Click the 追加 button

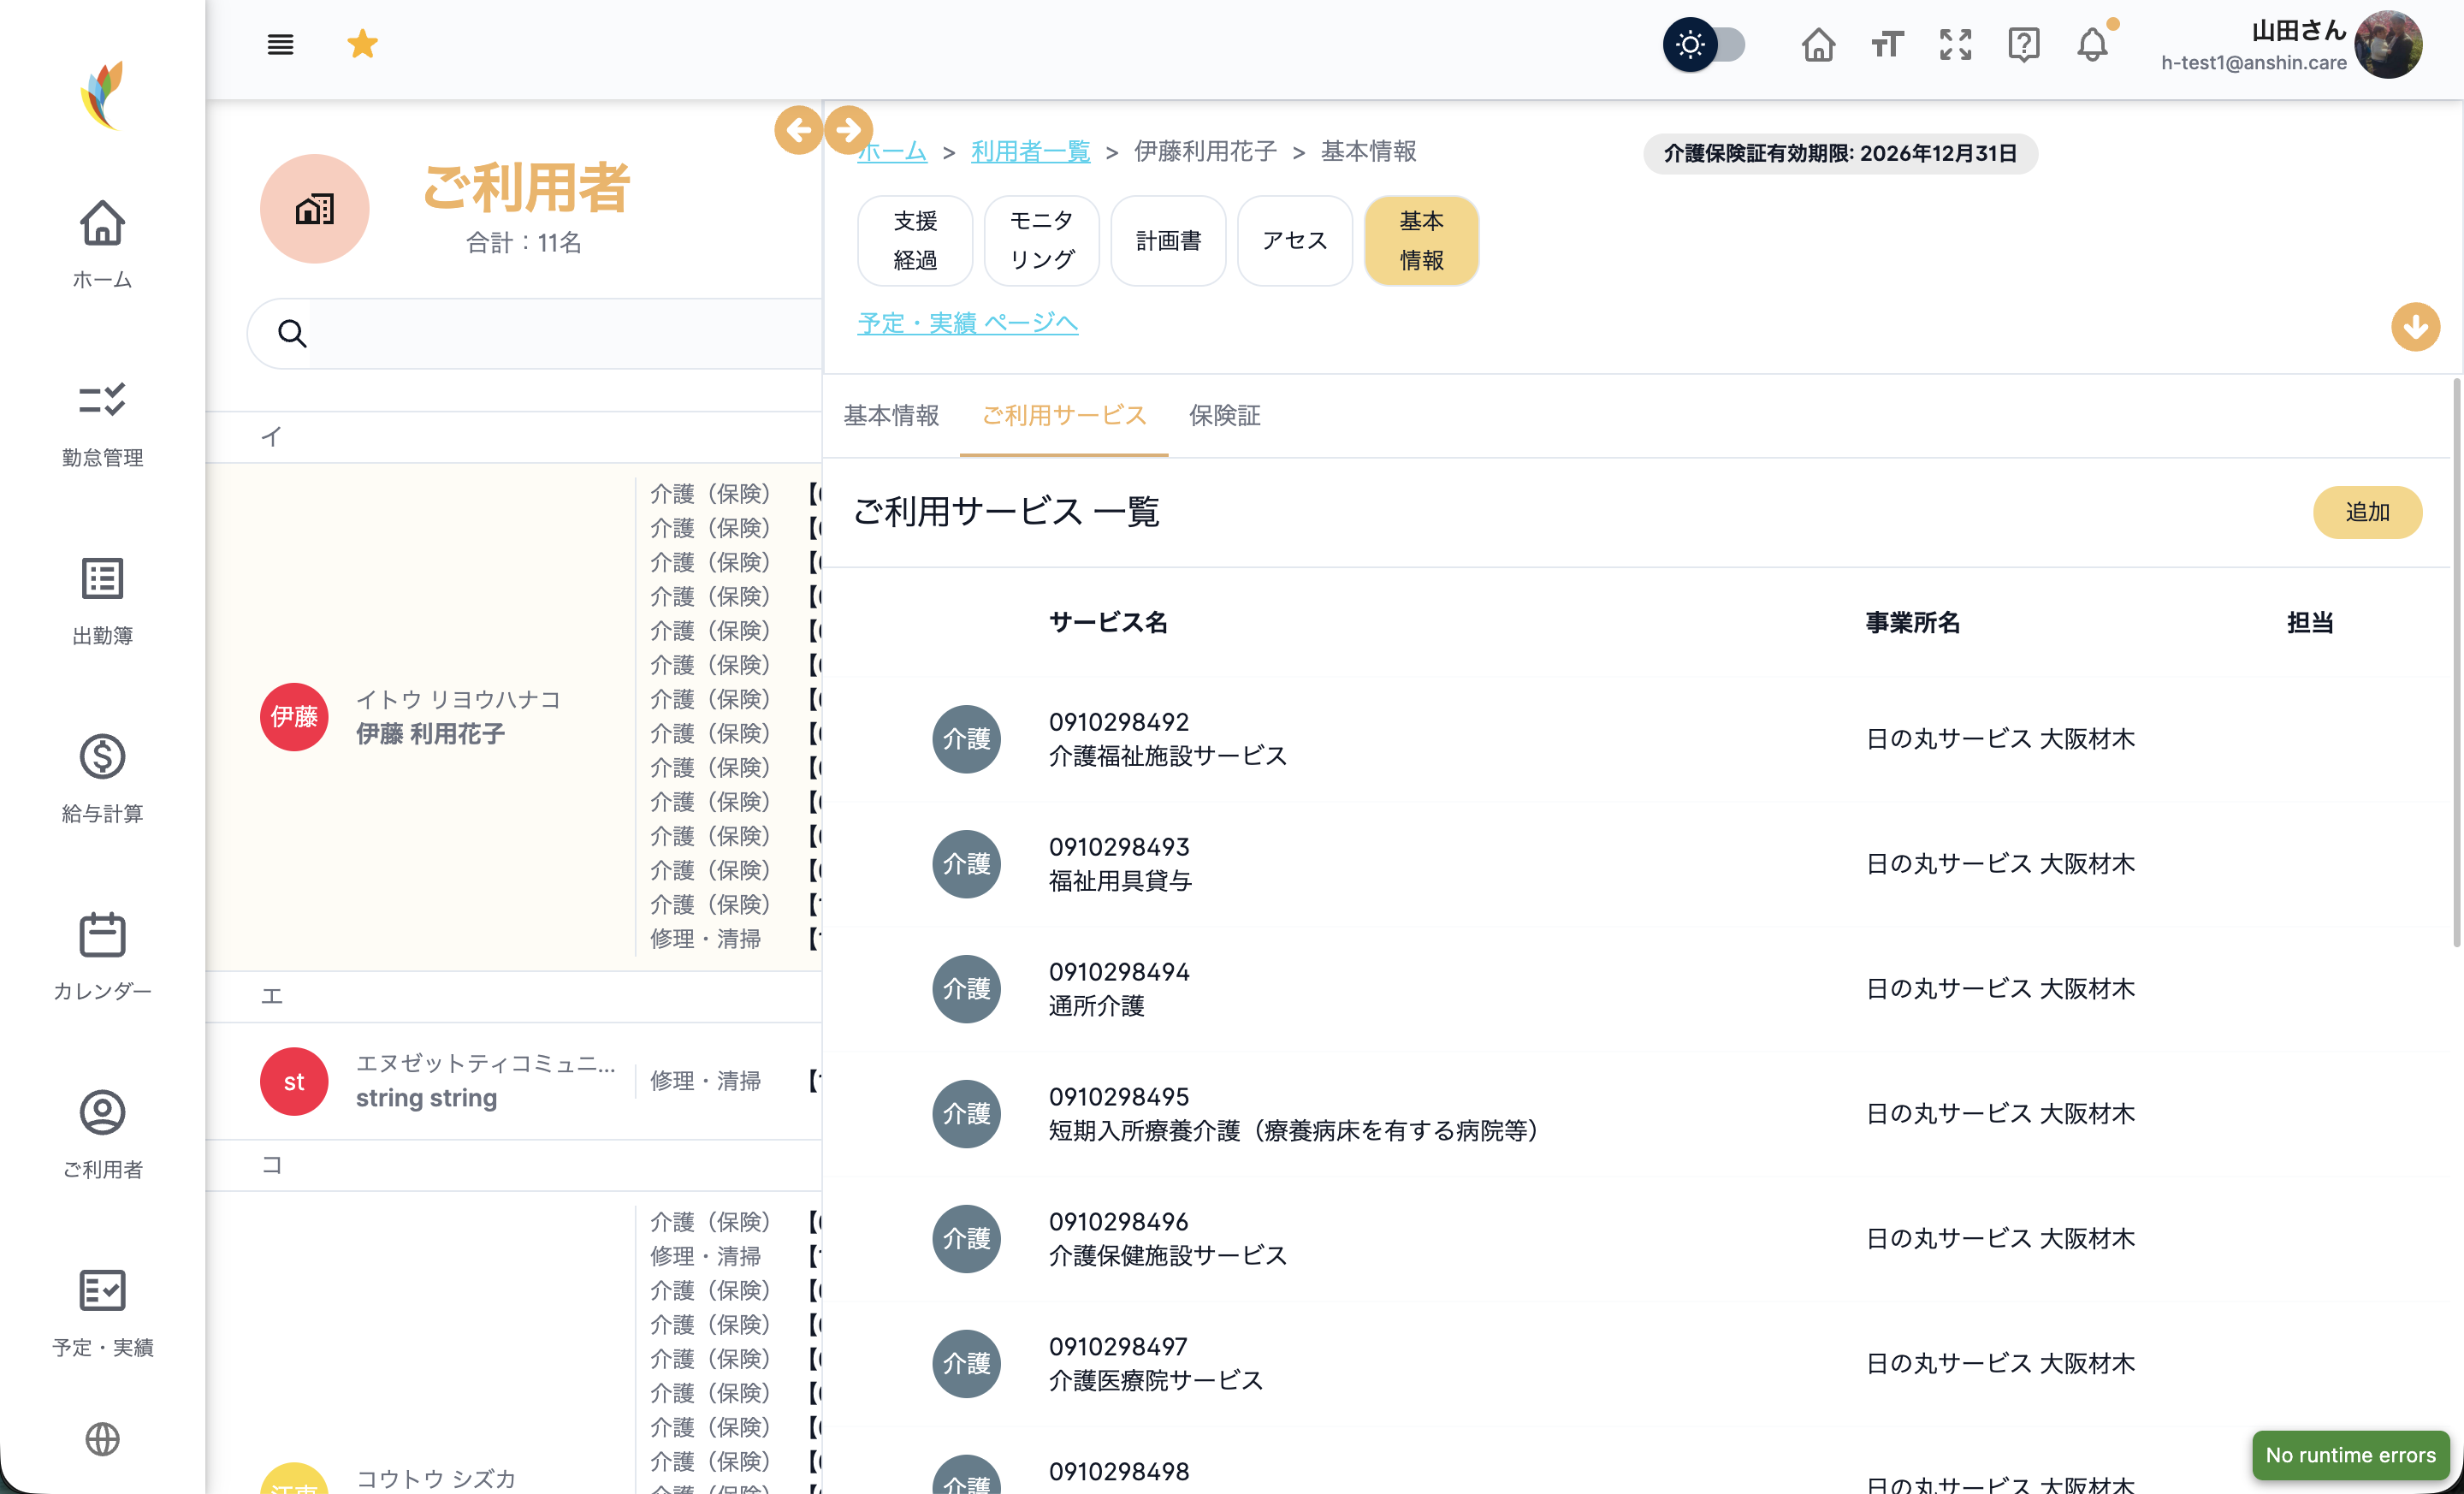[x=2367, y=512]
